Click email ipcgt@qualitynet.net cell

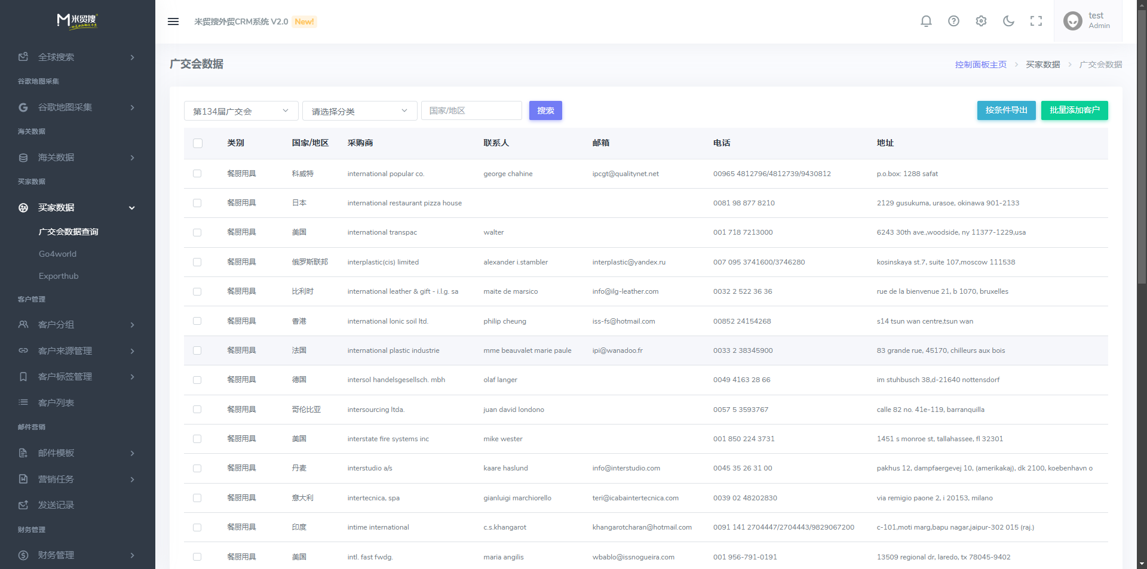(x=625, y=174)
